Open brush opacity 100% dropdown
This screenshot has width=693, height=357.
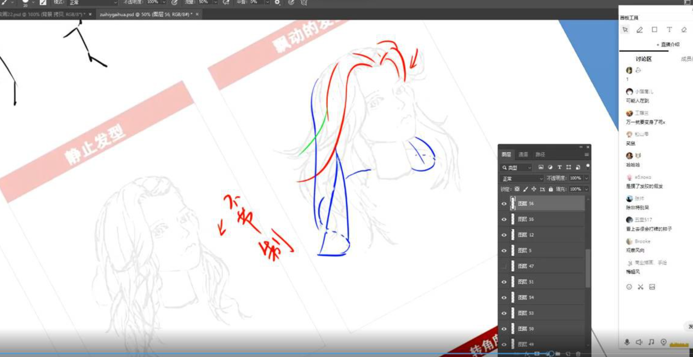[164, 2]
